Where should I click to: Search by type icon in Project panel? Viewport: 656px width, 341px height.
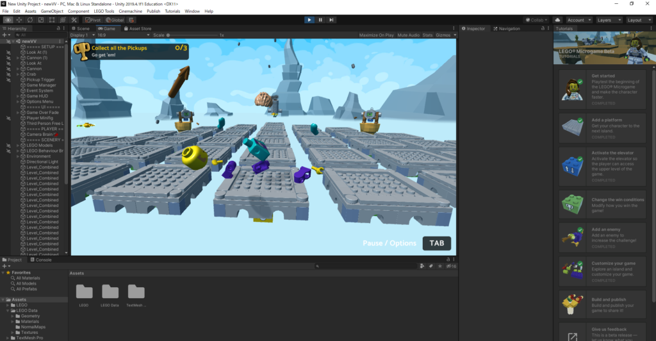coord(422,266)
